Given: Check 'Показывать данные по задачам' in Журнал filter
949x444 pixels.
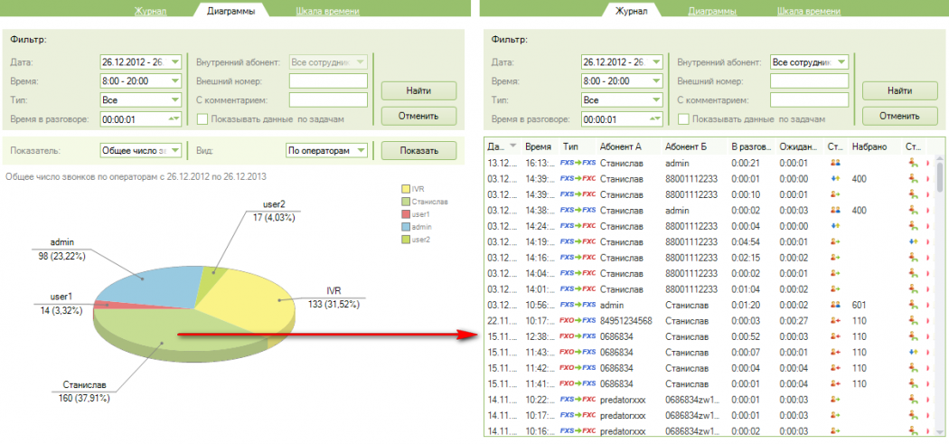Looking at the screenshot, I should (x=684, y=118).
